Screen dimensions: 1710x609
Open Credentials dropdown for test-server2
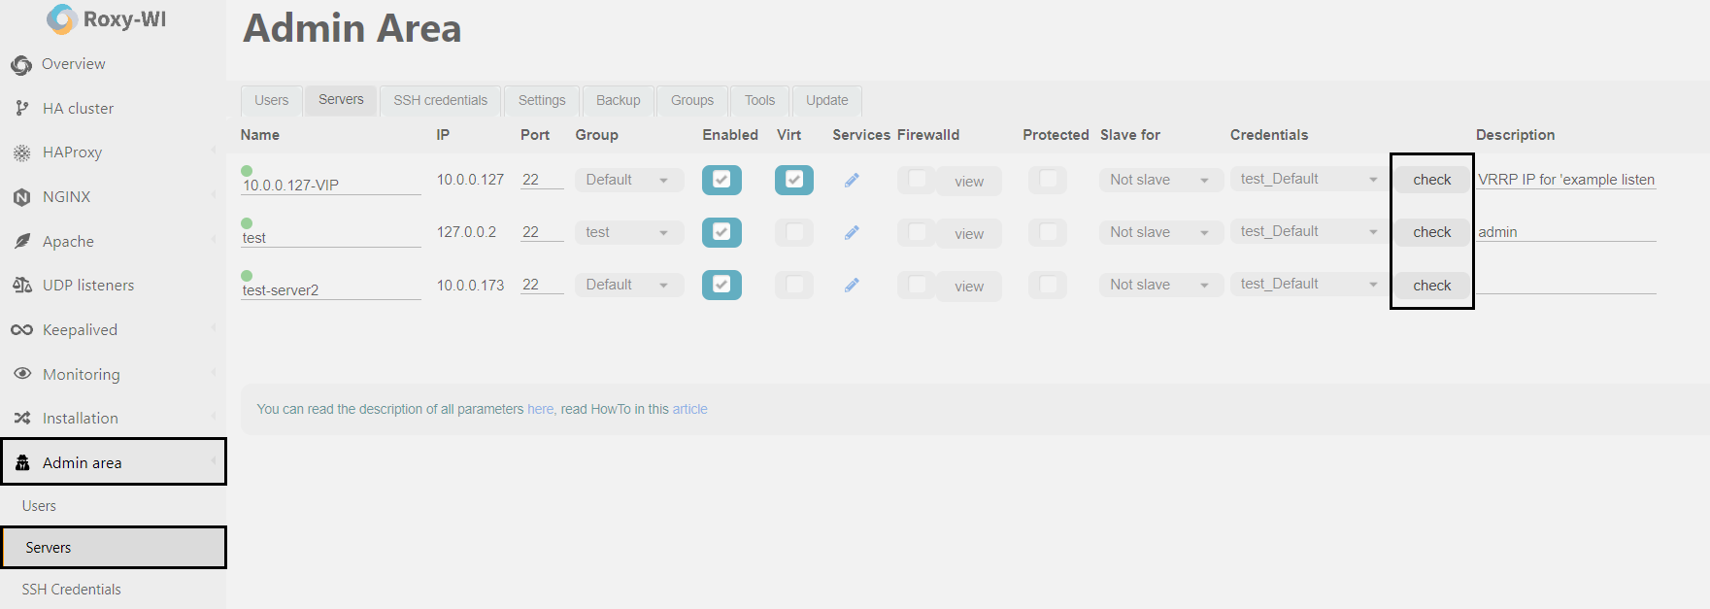click(1308, 285)
